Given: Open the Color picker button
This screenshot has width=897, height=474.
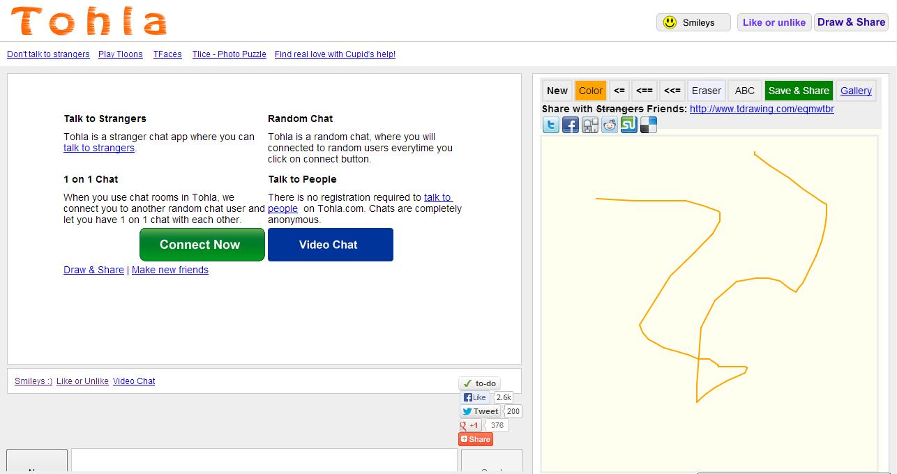Looking at the screenshot, I should 591,91.
